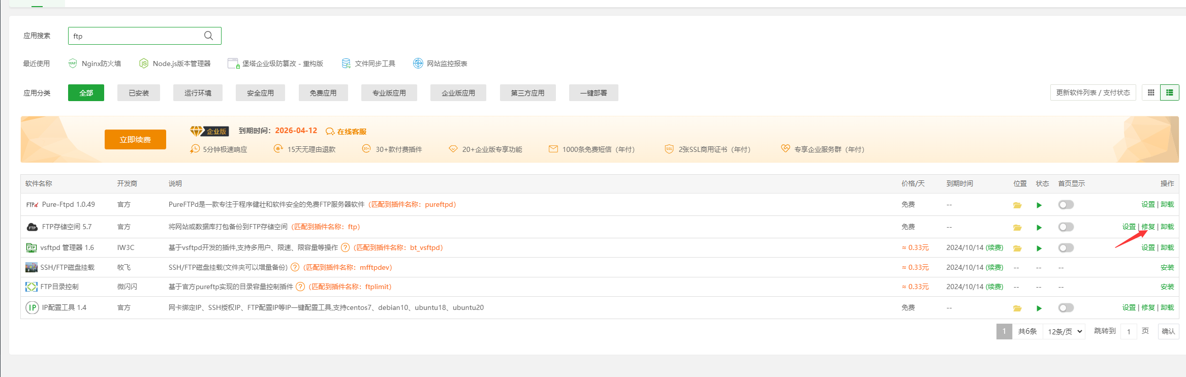Click the 确认 jump button
The image size is (1186, 377).
pos(1168,331)
